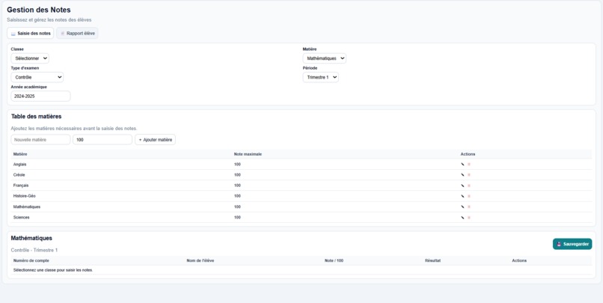Edit the Histoire-Géo subject row

(462, 196)
